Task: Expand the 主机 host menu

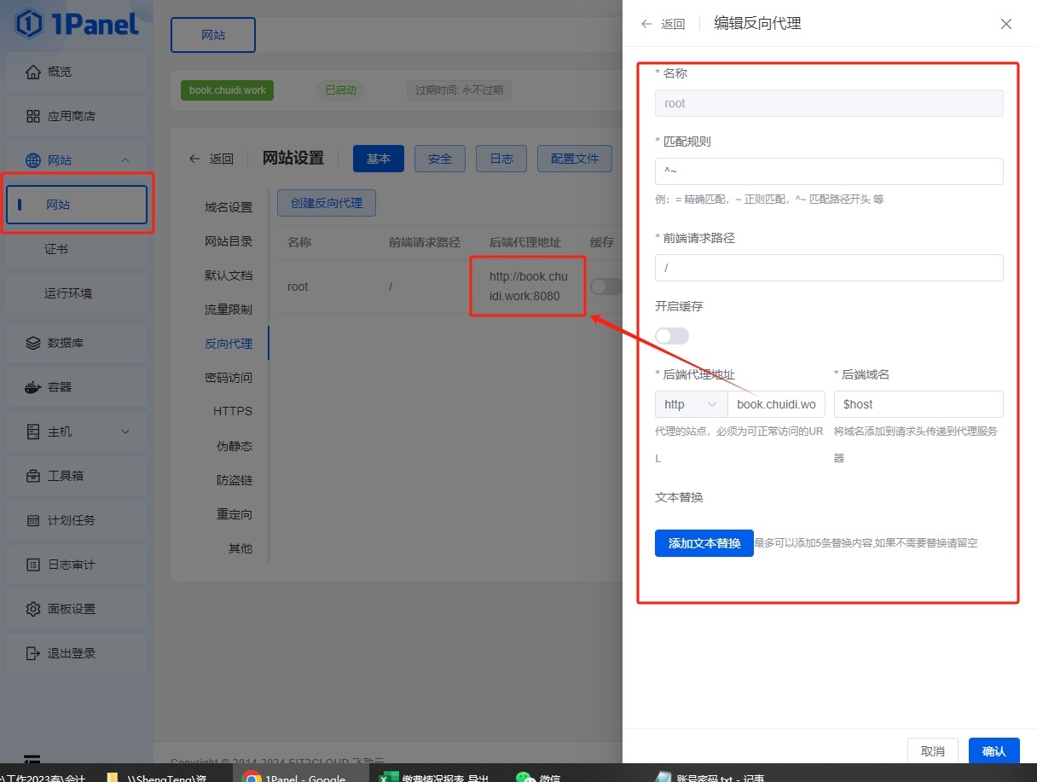Action: coord(77,432)
